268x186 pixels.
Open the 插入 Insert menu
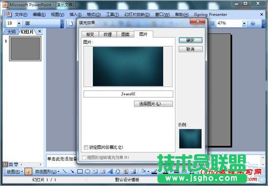click(76, 15)
